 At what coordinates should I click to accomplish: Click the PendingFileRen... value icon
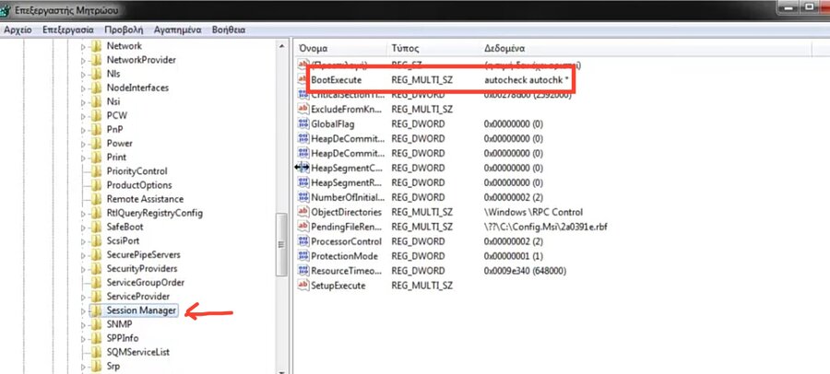(303, 227)
